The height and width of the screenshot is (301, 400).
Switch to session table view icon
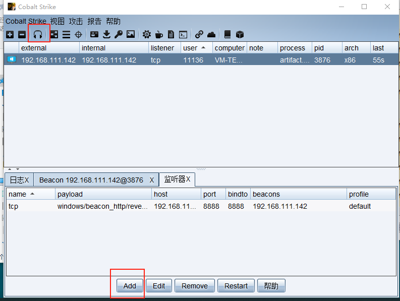[x=66, y=34]
